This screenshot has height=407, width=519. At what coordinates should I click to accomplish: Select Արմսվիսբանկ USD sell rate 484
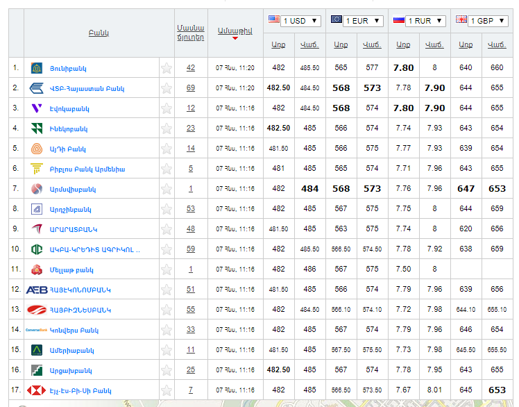310,189
